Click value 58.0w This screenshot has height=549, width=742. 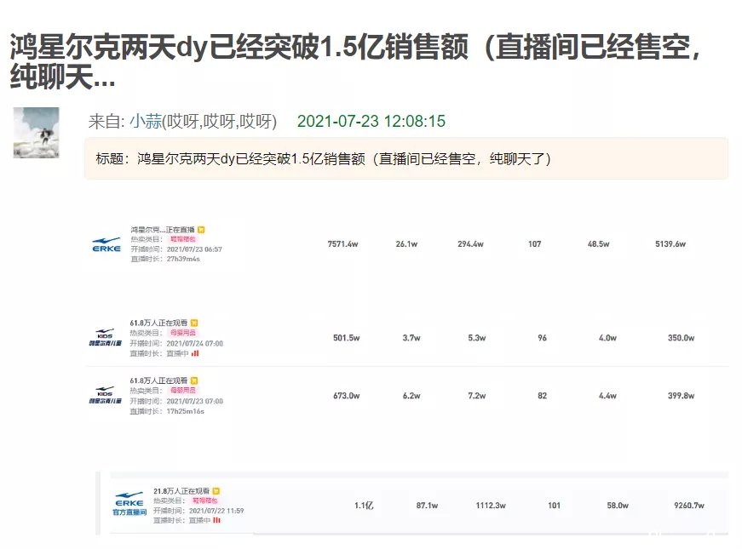tap(618, 506)
